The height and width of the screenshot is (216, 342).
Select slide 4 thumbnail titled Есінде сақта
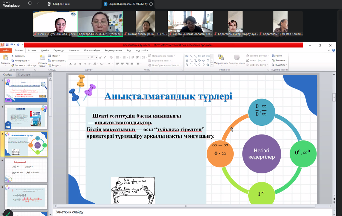[26, 170]
